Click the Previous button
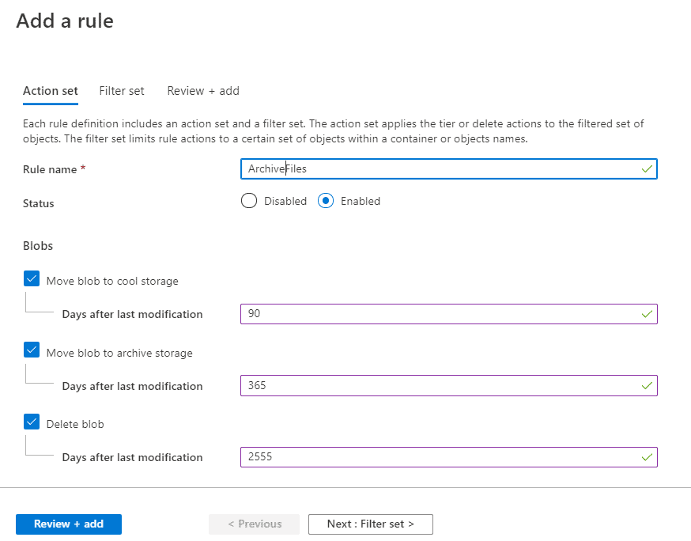The width and height of the screenshot is (691, 541). coord(255,524)
